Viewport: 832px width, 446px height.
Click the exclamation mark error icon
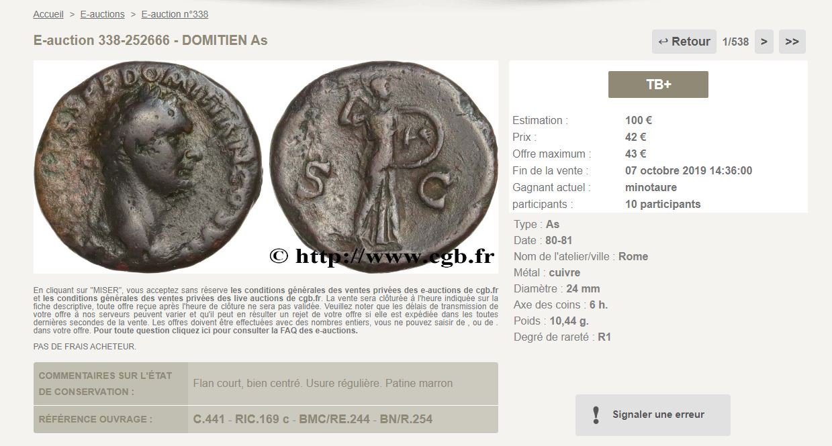595,414
